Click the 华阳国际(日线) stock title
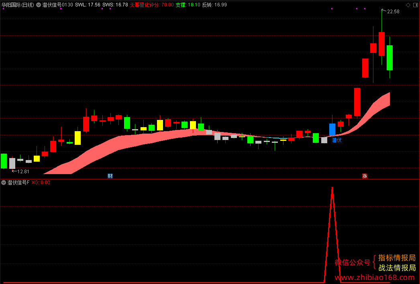Image resolution: width=420 pixels, height=284 pixels. tap(18, 5)
